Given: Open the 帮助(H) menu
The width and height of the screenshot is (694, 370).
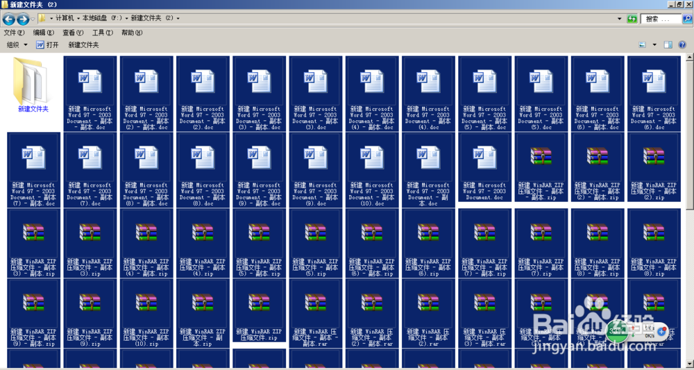Looking at the screenshot, I should click(132, 33).
